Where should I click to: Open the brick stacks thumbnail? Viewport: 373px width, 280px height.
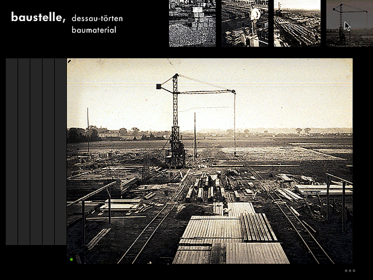pyautogui.click(x=192, y=23)
